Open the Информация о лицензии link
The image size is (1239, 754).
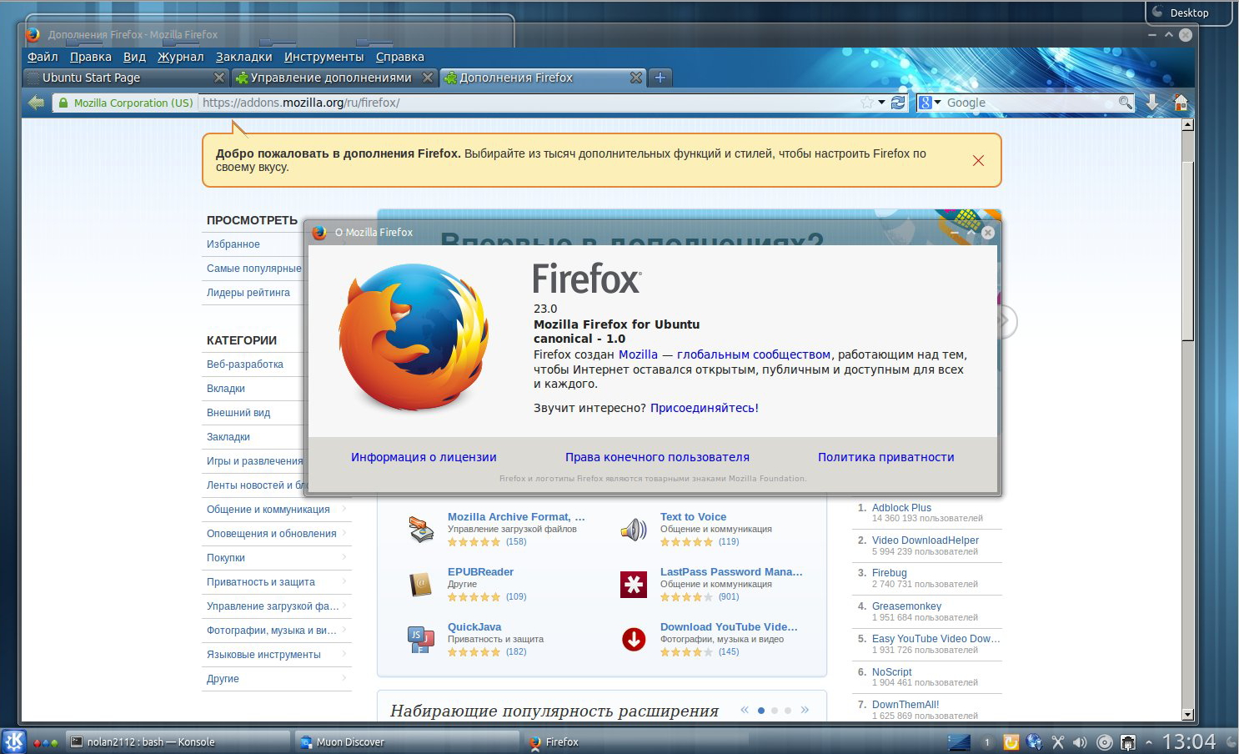pos(424,457)
